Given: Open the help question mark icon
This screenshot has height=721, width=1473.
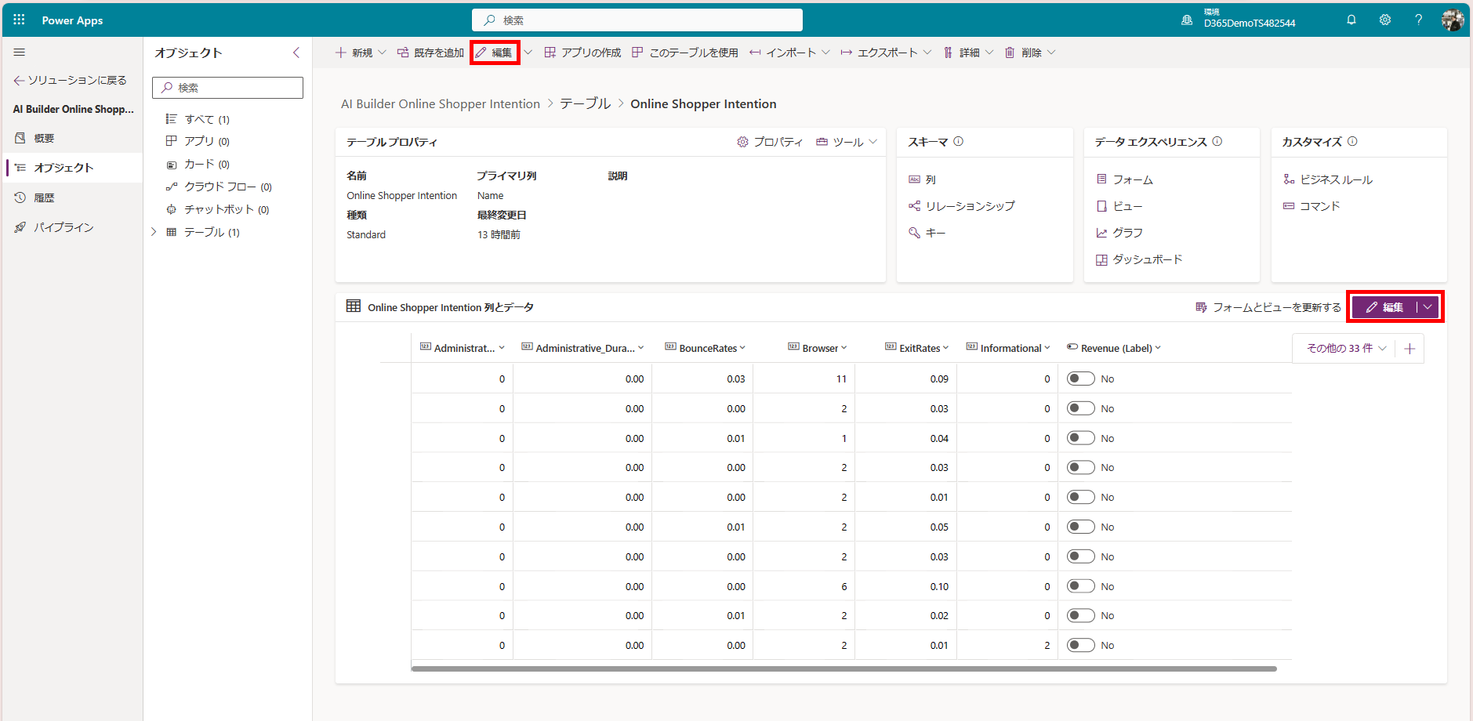Looking at the screenshot, I should coord(1419,20).
